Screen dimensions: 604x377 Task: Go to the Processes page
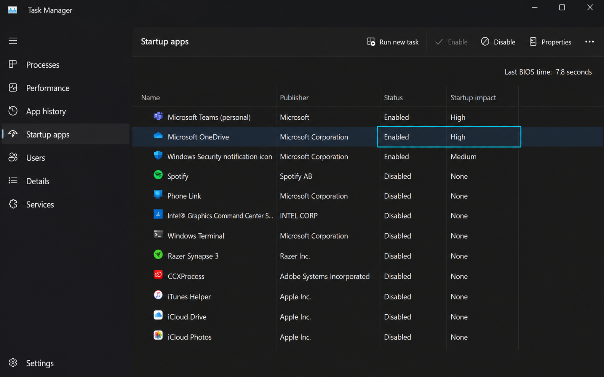click(x=43, y=65)
